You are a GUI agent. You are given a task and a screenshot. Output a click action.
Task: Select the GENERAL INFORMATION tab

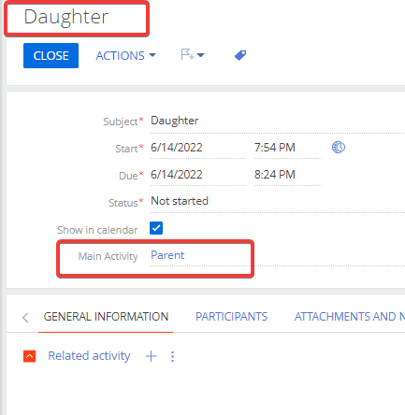point(106,317)
